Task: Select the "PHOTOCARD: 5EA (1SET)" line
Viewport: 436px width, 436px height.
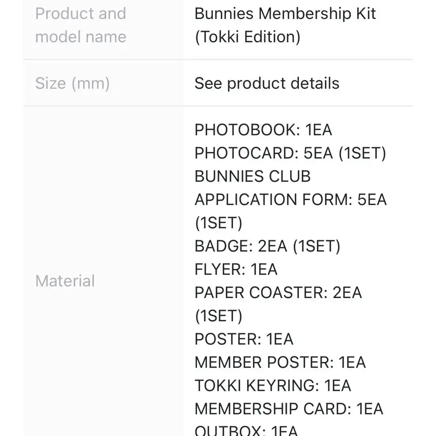Action: [290, 153]
